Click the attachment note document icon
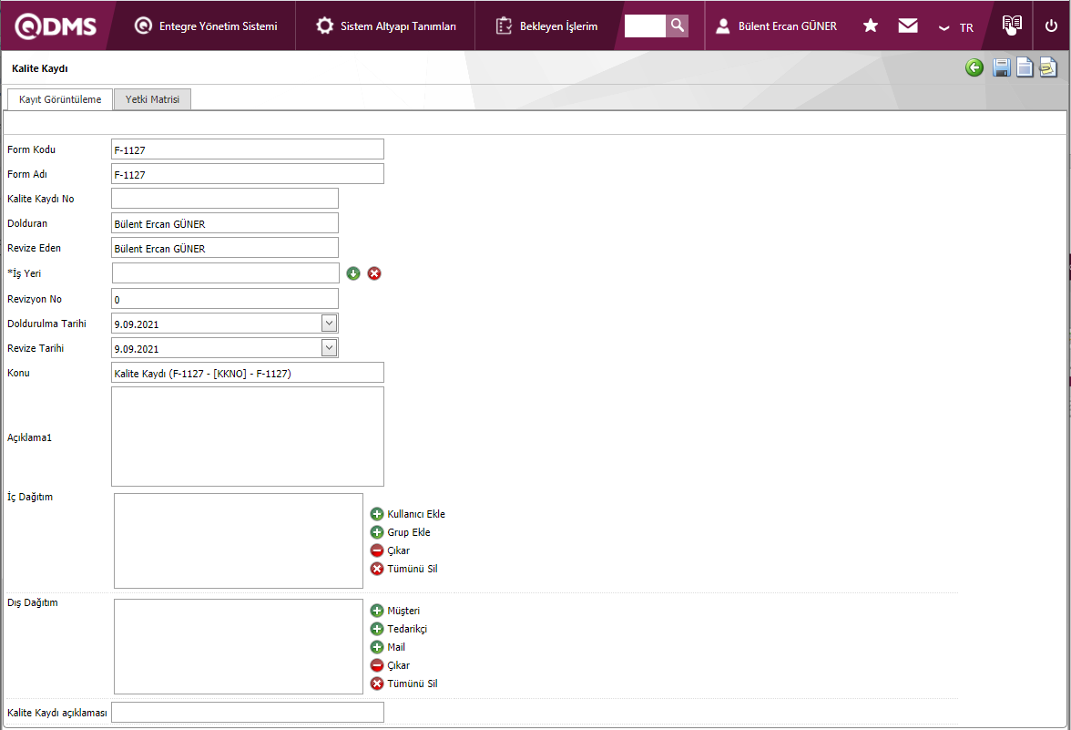1071x730 pixels. (1048, 68)
